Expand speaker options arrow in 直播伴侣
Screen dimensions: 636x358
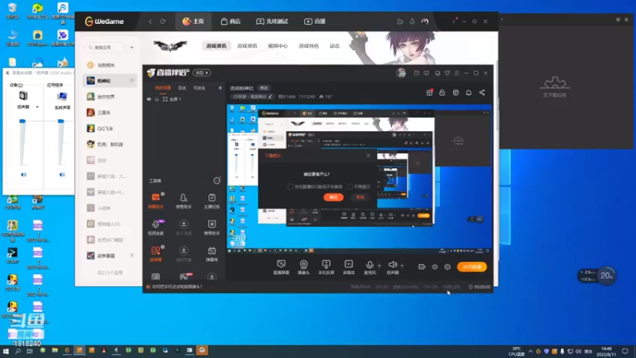(x=402, y=266)
